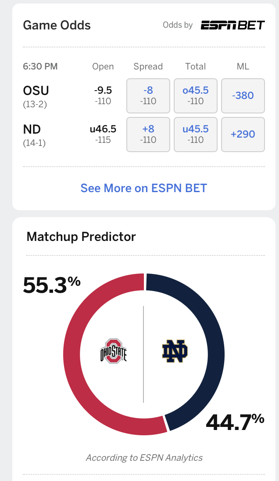Click the OSU opening line -9.5
Viewport: 279px width, 481px height.
[x=103, y=91]
